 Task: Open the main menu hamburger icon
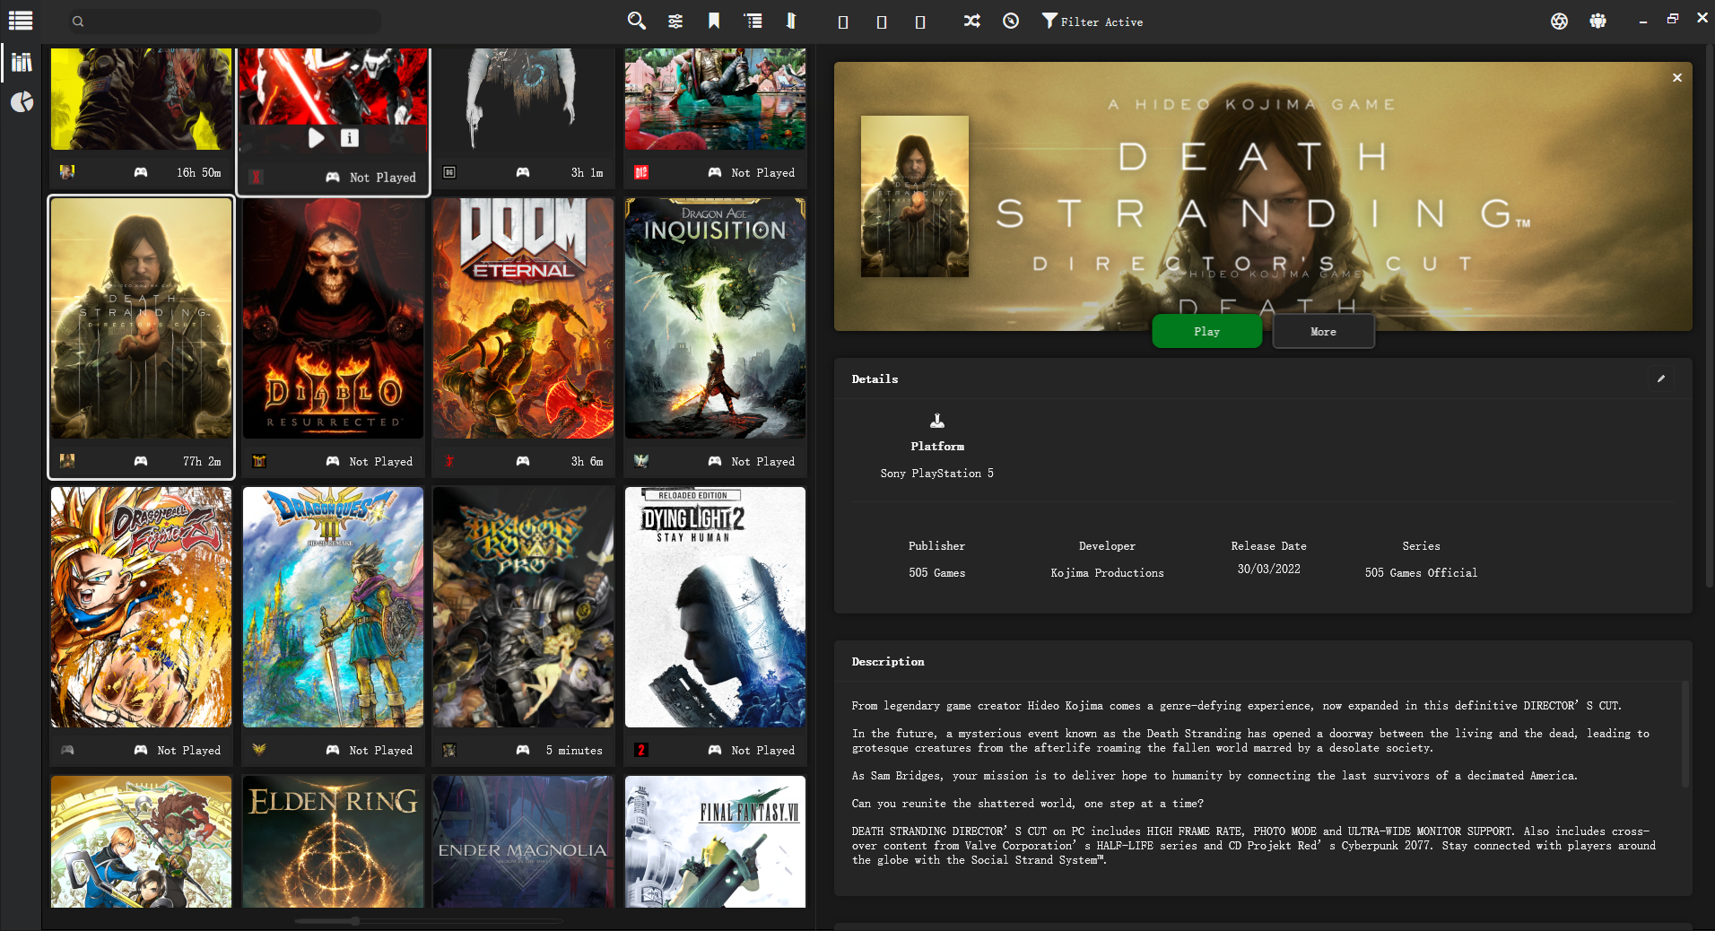click(21, 21)
